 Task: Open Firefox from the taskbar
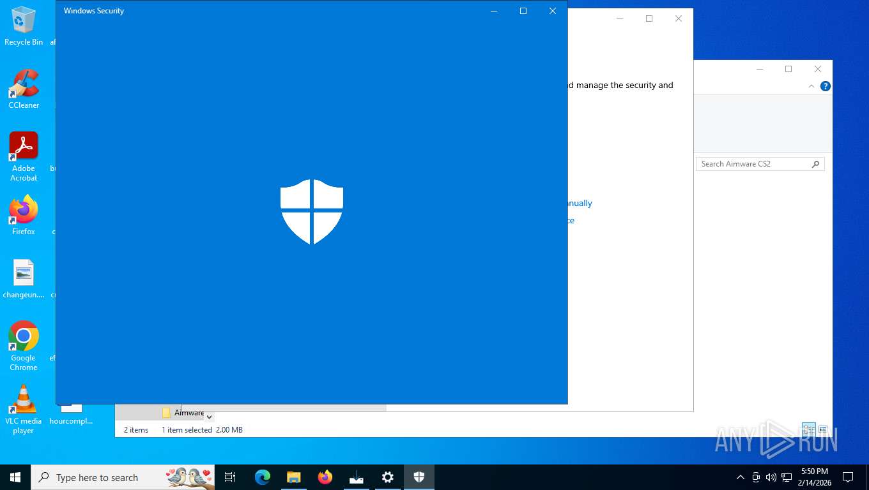pos(325,477)
